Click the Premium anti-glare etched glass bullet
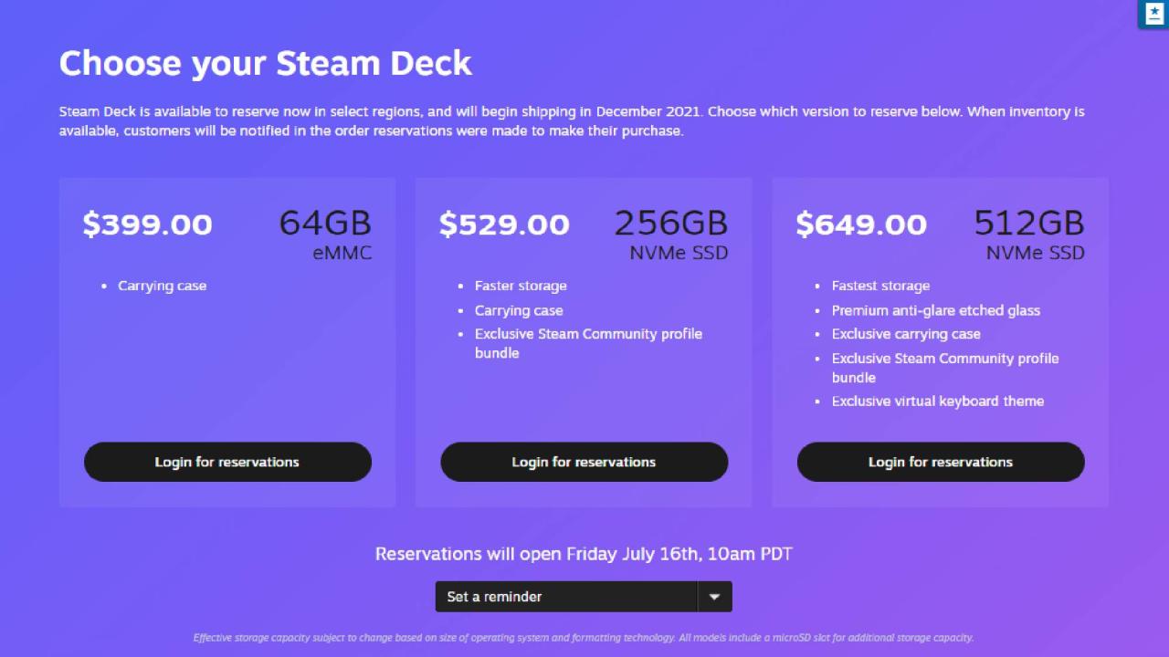1169x657 pixels. point(936,310)
